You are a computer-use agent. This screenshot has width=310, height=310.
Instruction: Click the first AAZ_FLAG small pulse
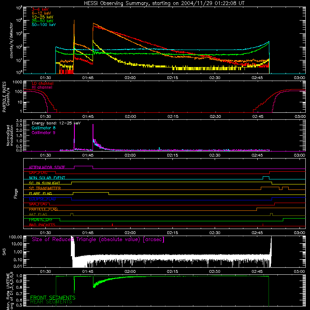tap(72, 214)
